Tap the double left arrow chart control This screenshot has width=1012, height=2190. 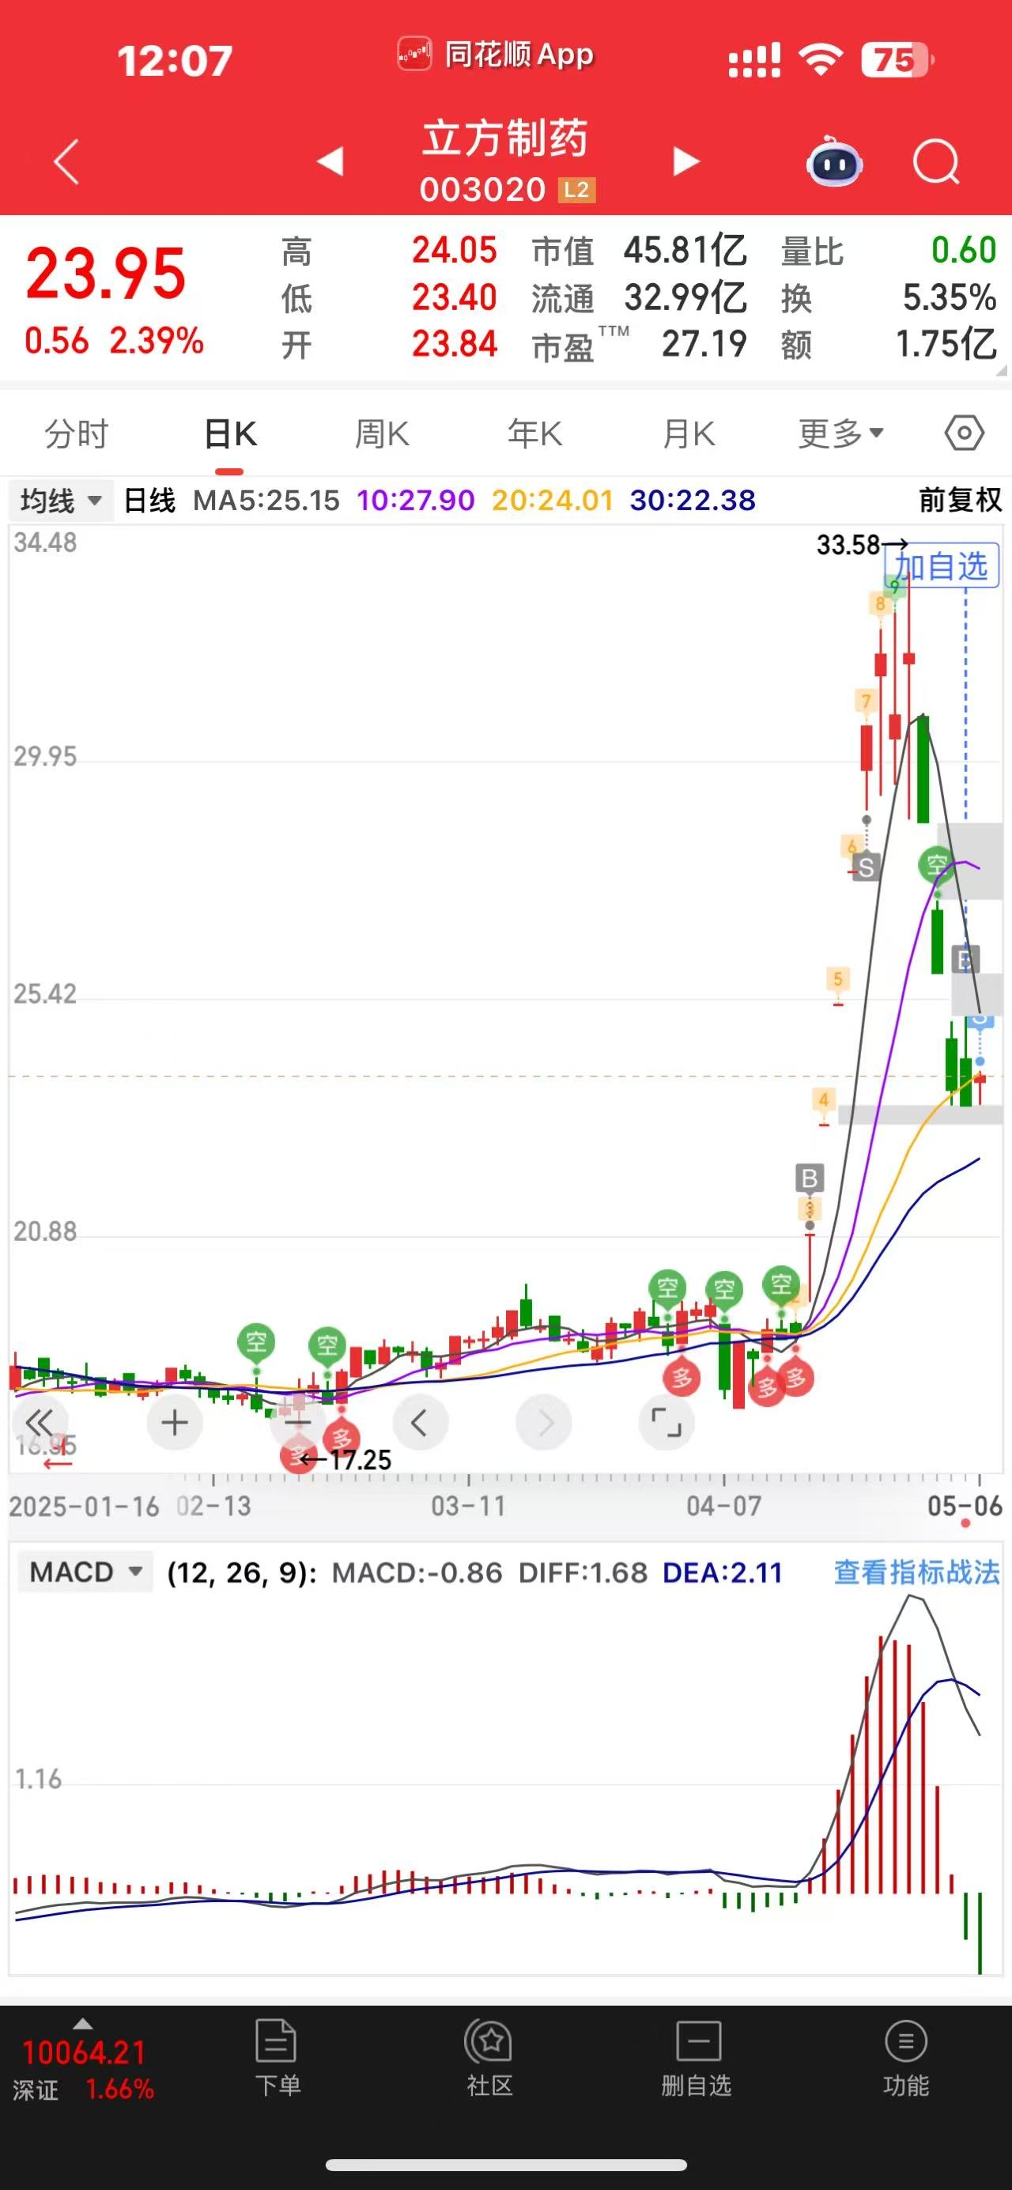click(39, 1422)
